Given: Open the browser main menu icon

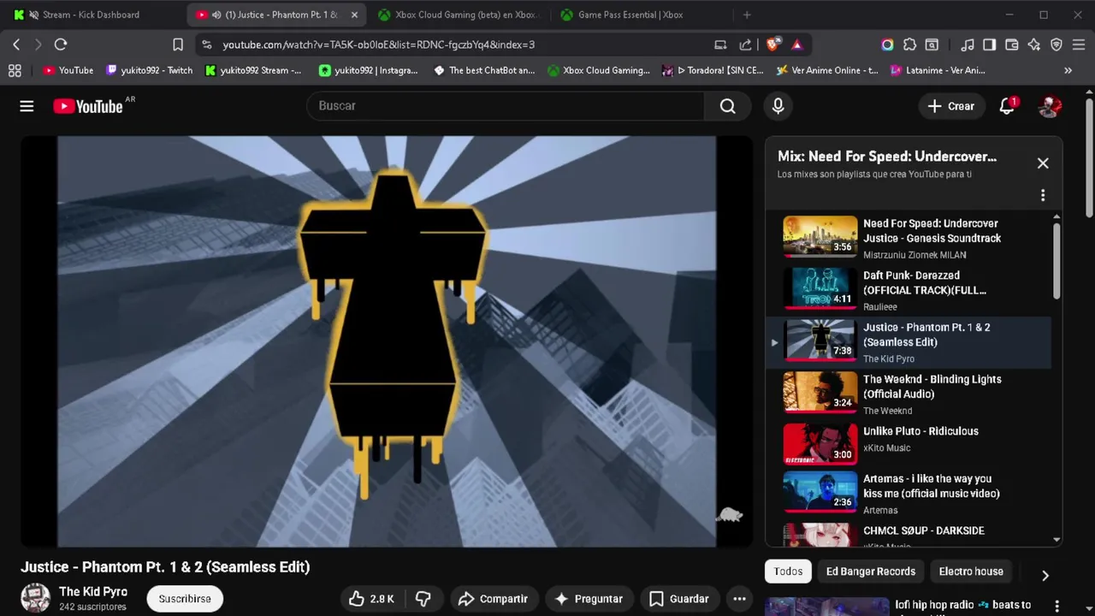Looking at the screenshot, I should (1078, 44).
